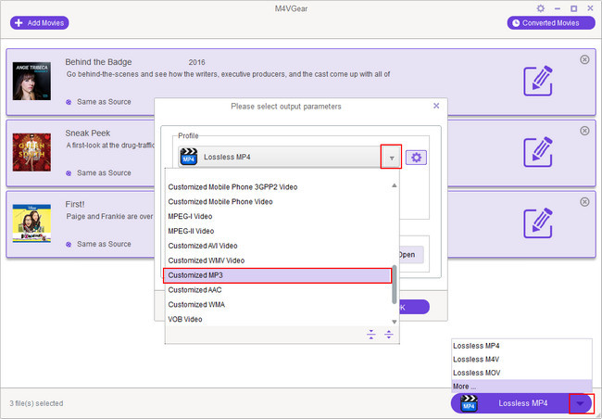The width and height of the screenshot is (602, 419).
Task: Click the right double-arrow icon below profile list
Action: (x=389, y=335)
